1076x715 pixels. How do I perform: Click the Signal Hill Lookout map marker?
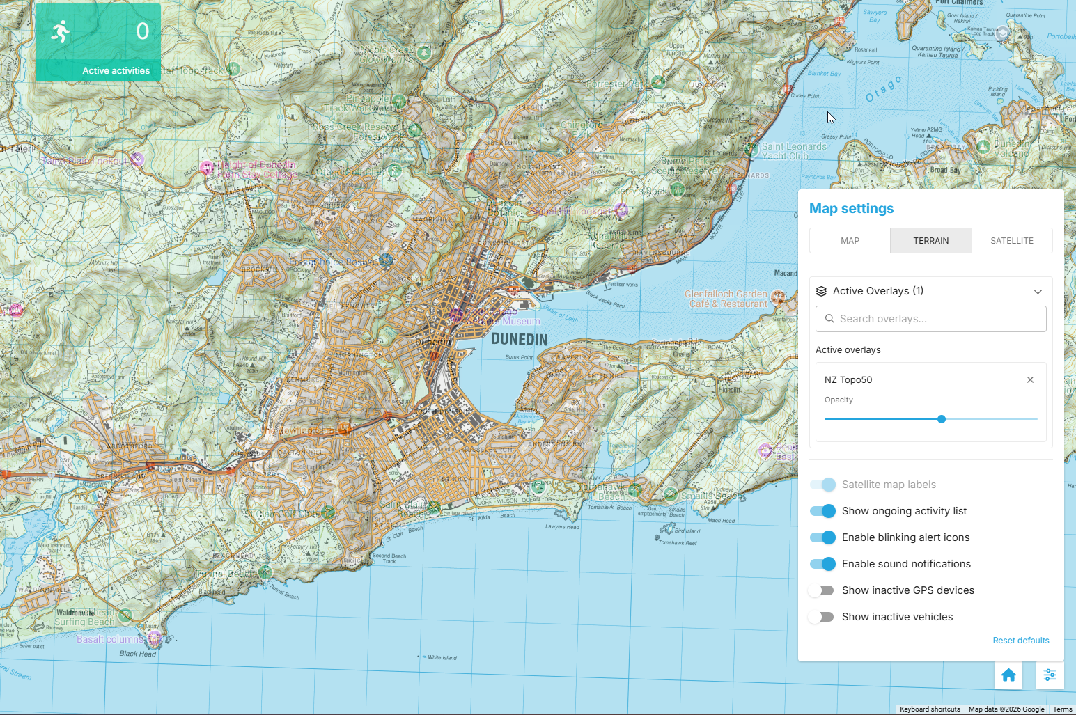point(621,210)
